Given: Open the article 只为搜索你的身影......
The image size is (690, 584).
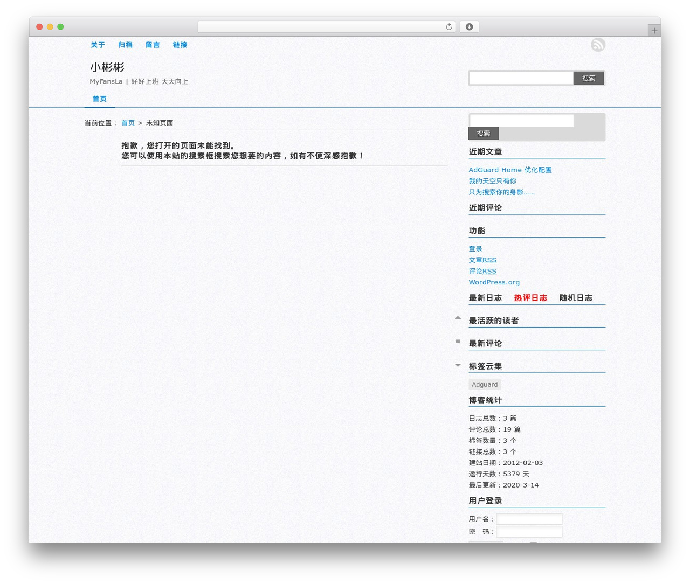Looking at the screenshot, I should click(x=501, y=192).
